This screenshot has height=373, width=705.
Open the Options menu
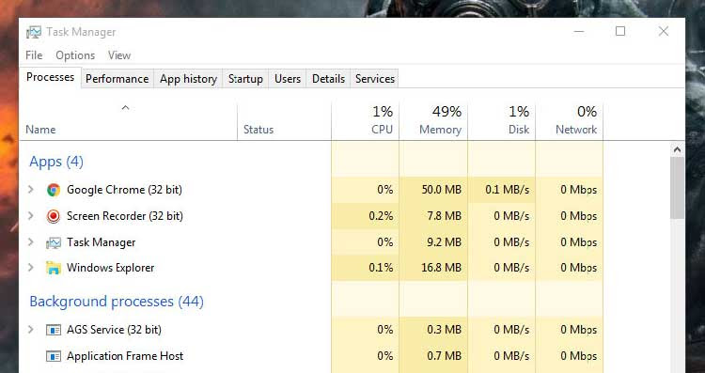75,55
